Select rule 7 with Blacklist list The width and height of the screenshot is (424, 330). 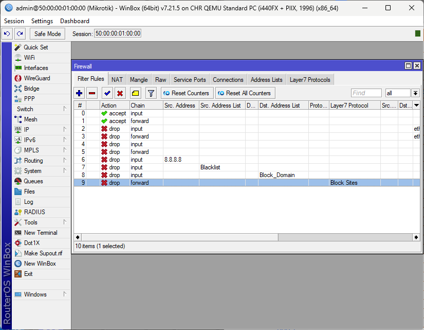(247, 167)
